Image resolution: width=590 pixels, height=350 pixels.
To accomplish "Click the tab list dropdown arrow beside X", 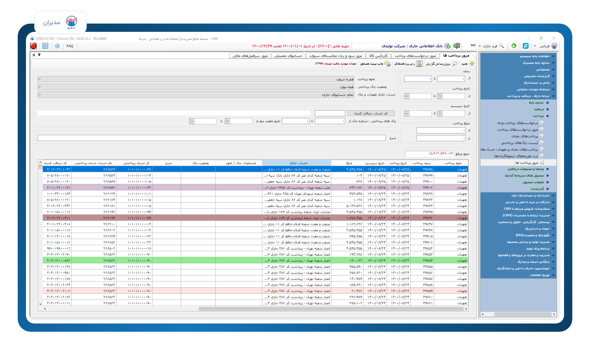I will pyautogui.click(x=39, y=55).
